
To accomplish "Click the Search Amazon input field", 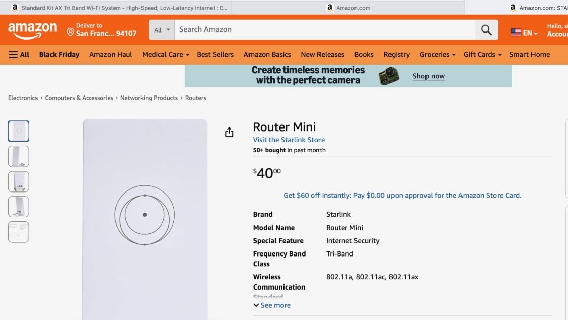I will 325,30.
